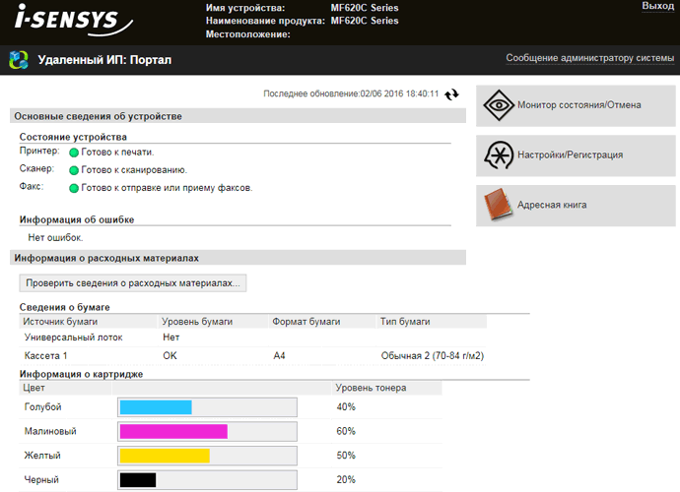Select the Универсальный лоток row

point(252,337)
